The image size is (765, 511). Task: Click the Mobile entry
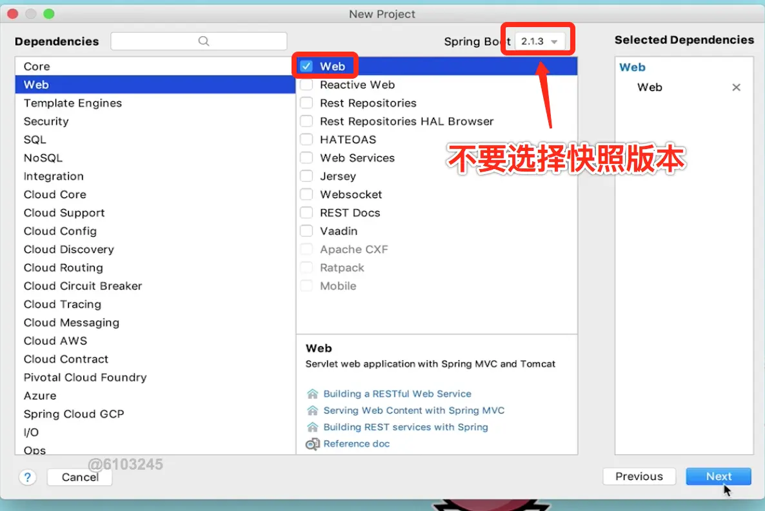(337, 286)
